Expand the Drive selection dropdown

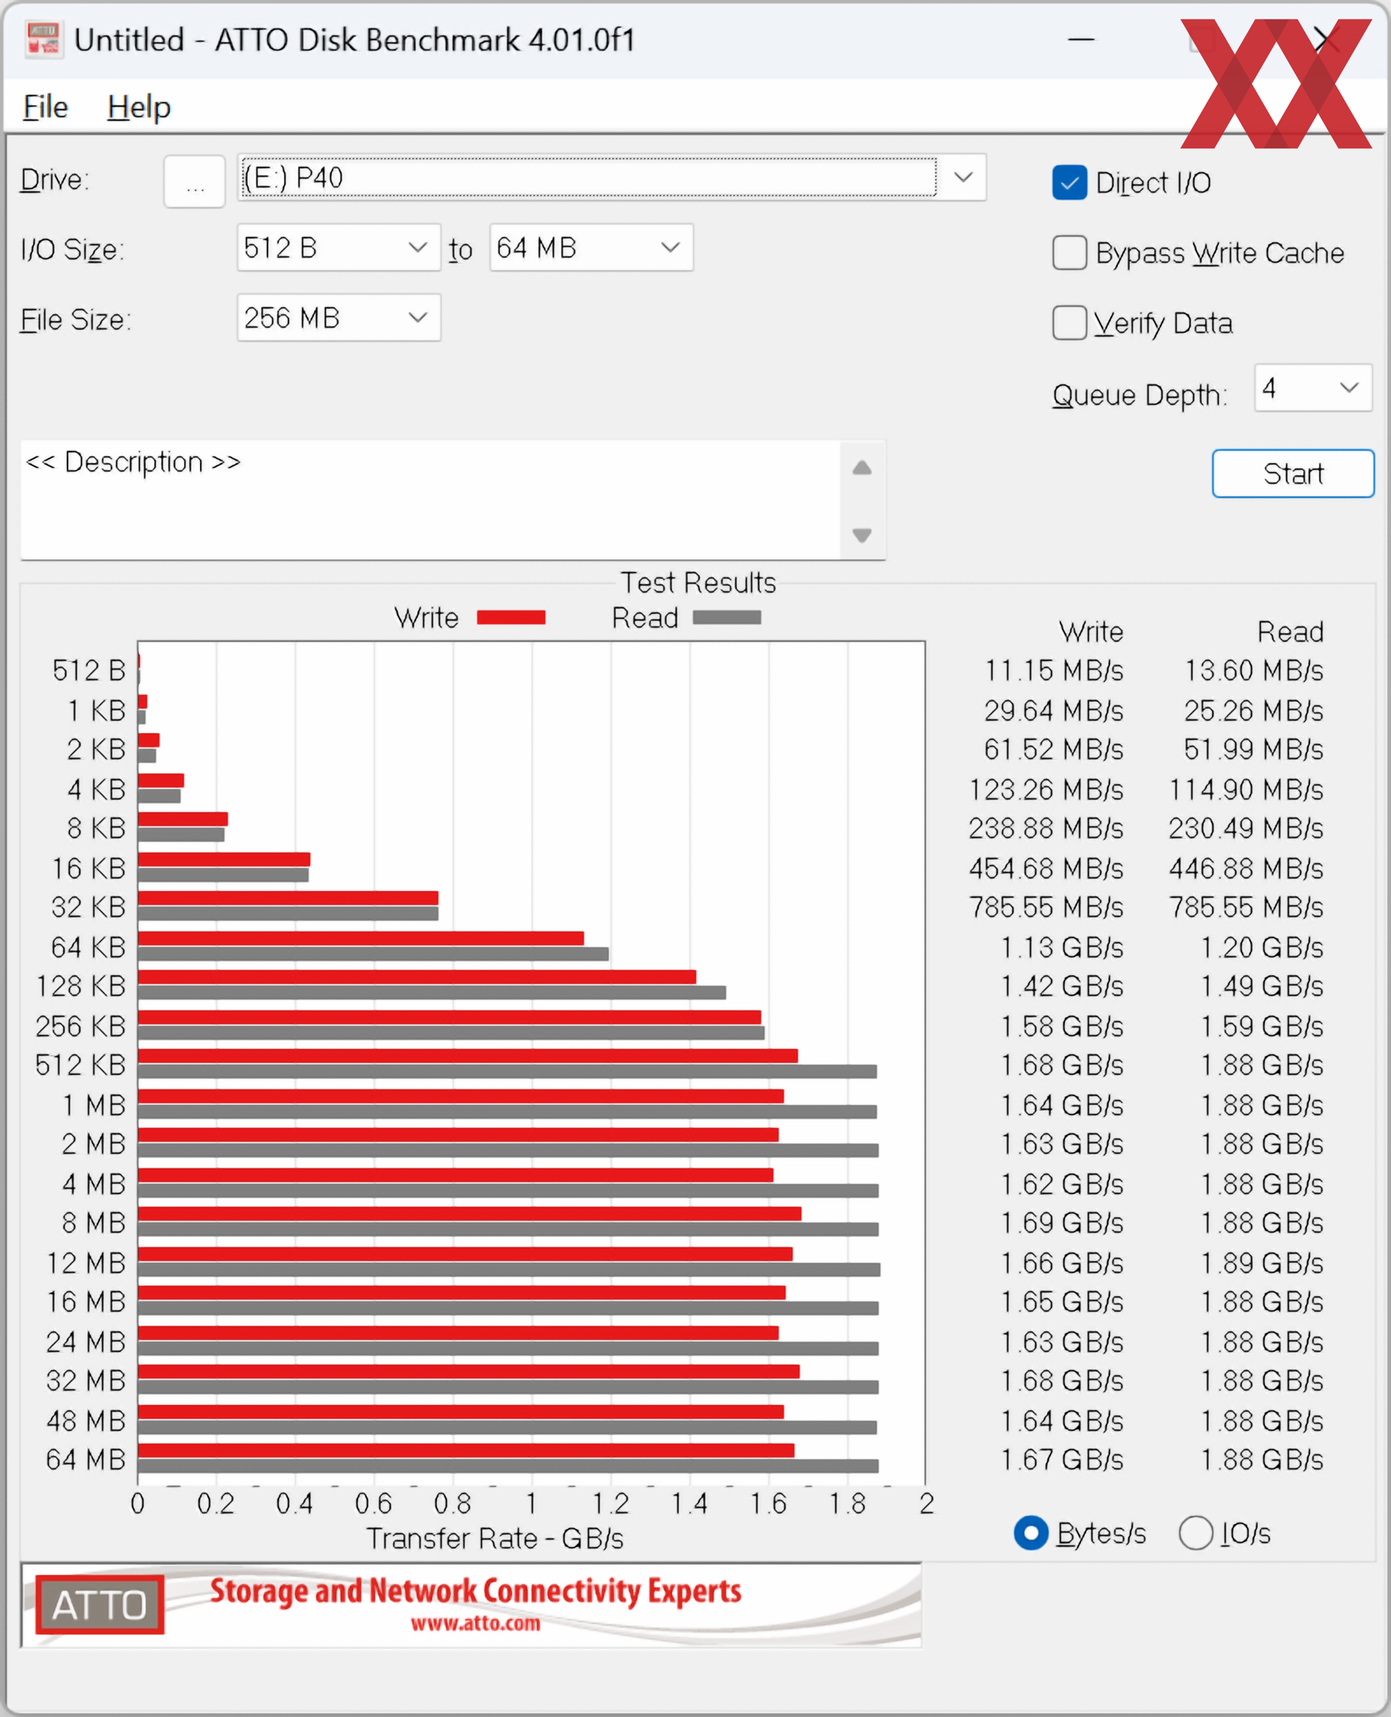[x=963, y=177]
